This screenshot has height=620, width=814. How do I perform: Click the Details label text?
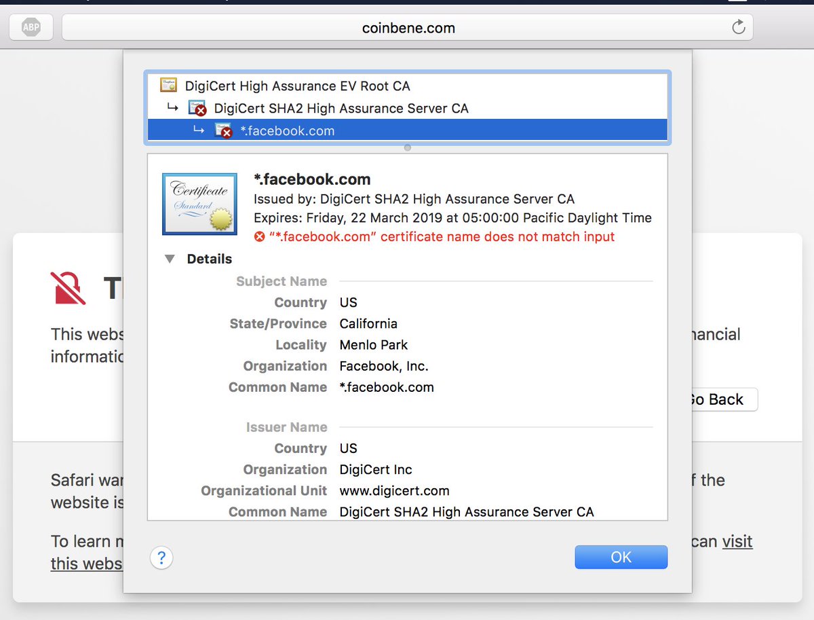[x=210, y=259]
